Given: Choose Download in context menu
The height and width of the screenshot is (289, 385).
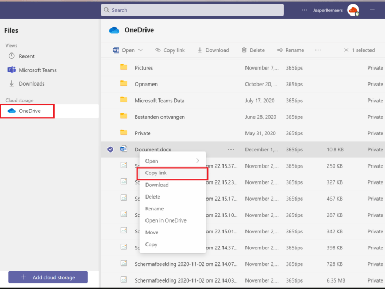Looking at the screenshot, I should pos(173,185).
